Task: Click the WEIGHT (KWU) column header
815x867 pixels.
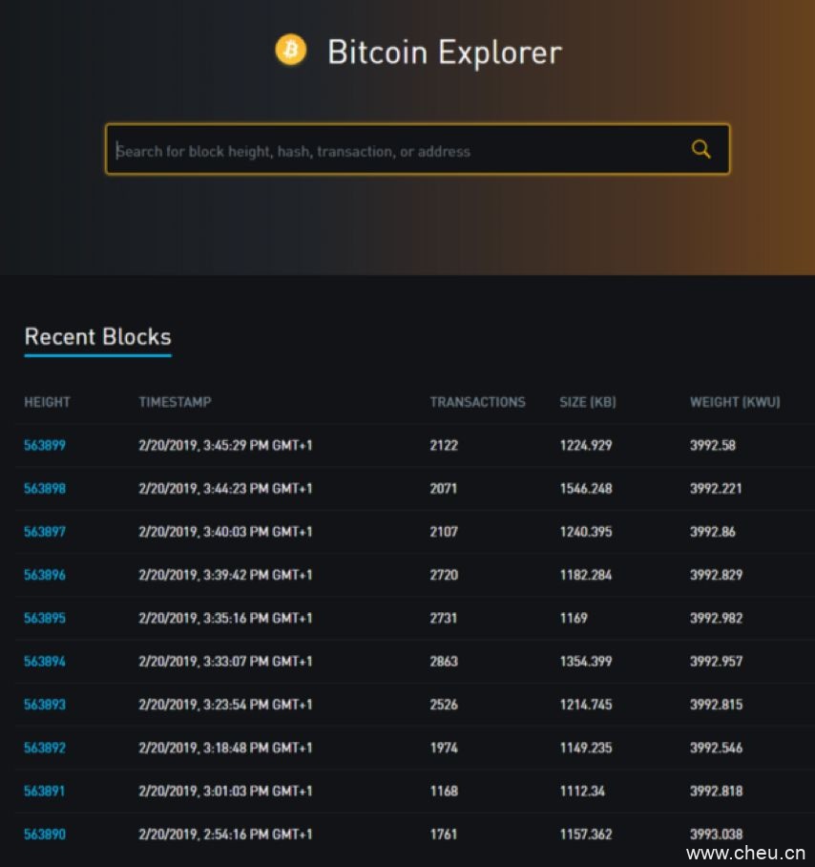Action: 734,402
